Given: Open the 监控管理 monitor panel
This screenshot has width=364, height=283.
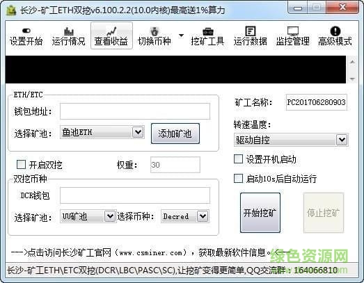Looking at the screenshot, I should (x=293, y=36).
